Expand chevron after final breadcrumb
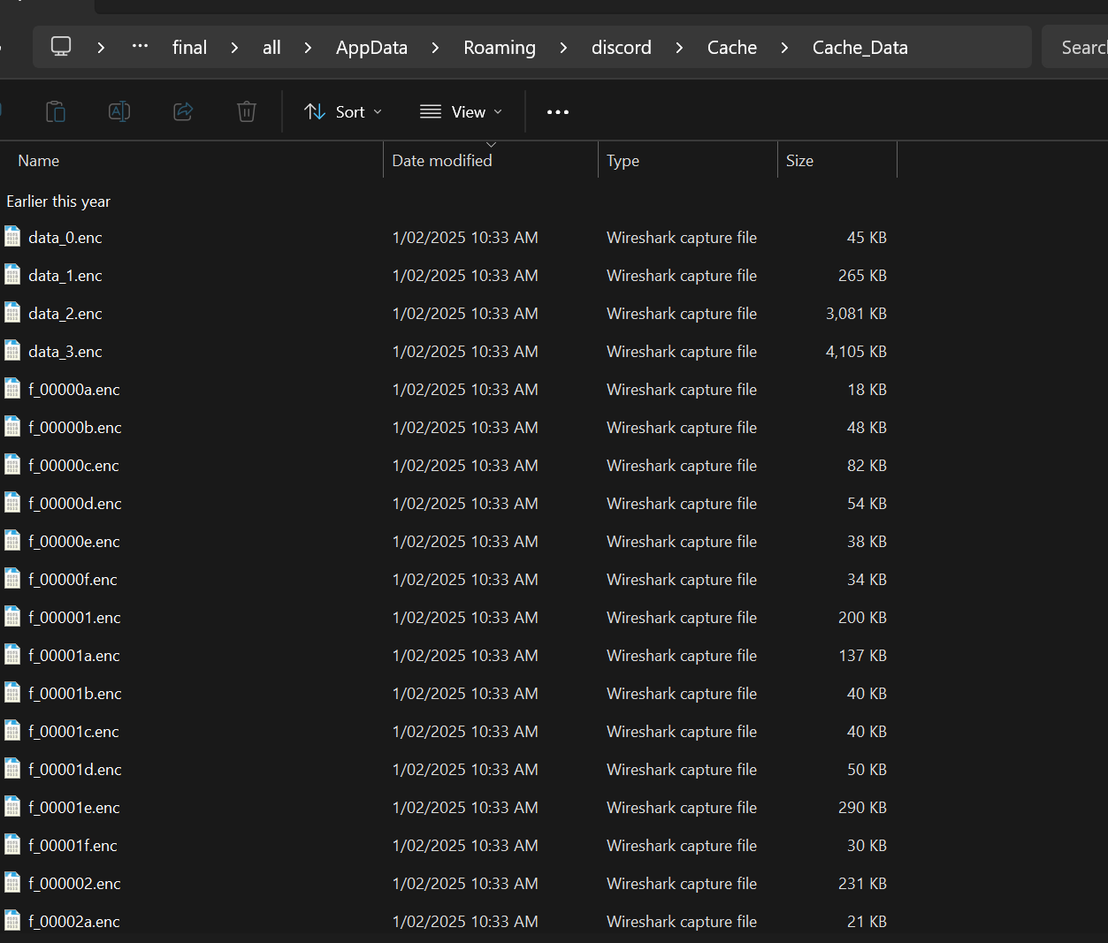The width and height of the screenshot is (1108, 943). (234, 48)
